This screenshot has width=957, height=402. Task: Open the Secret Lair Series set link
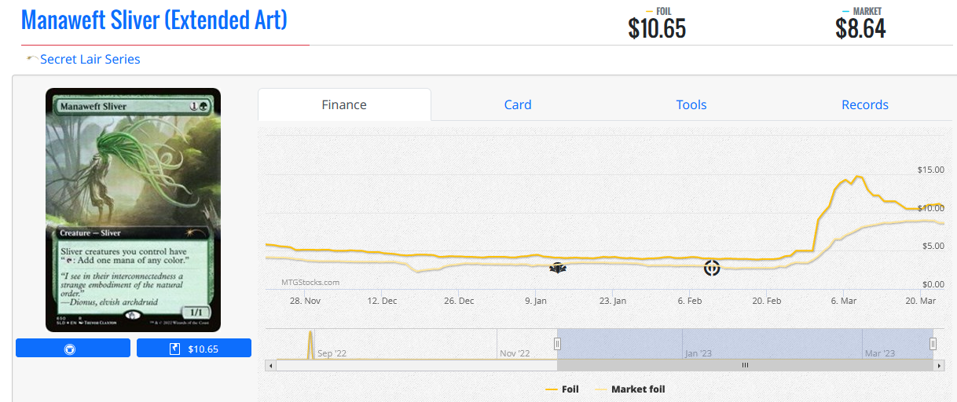(x=90, y=59)
